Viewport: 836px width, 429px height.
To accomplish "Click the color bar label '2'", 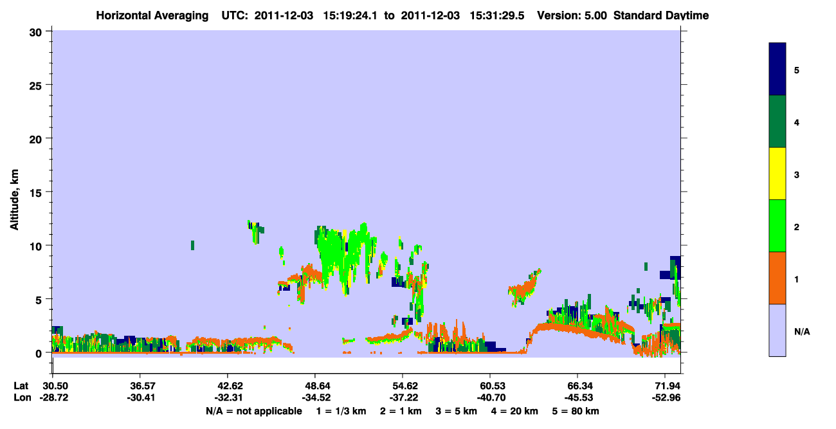I will pyautogui.click(x=797, y=227).
